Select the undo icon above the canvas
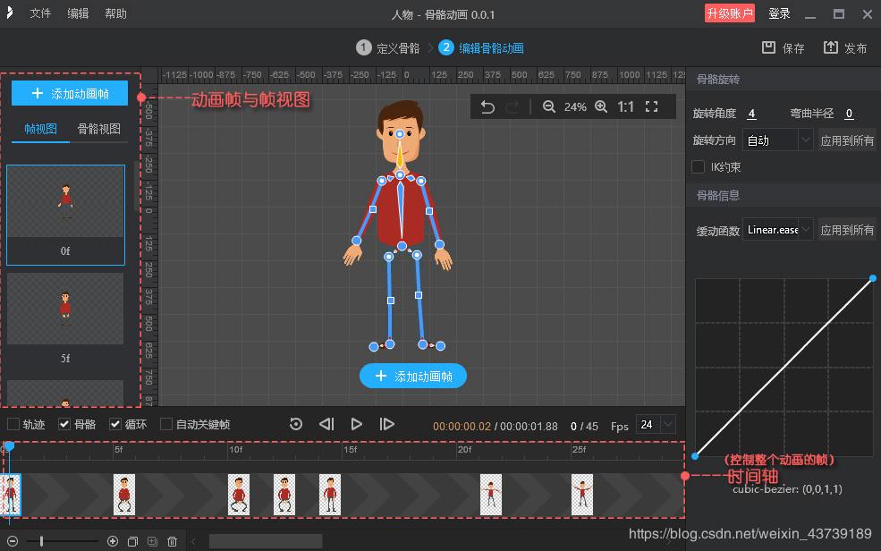This screenshot has height=551, width=881. tap(487, 106)
